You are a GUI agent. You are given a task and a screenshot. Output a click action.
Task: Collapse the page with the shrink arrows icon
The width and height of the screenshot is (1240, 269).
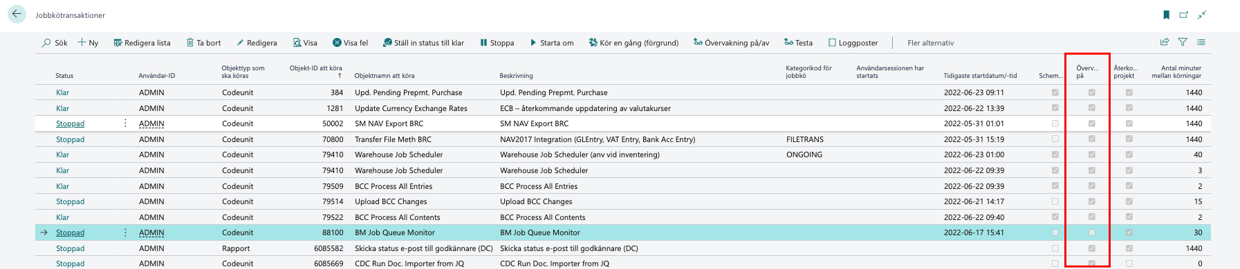pyautogui.click(x=1202, y=14)
